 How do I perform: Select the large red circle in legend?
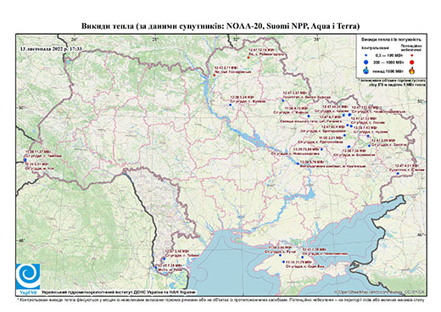pyautogui.click(x=411, y=62)
